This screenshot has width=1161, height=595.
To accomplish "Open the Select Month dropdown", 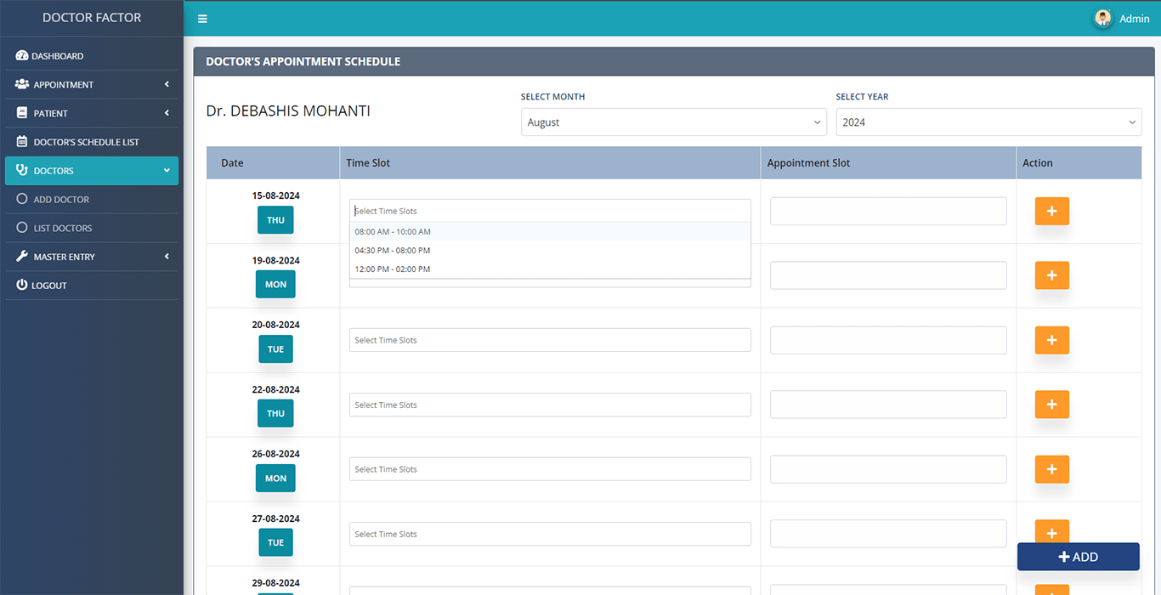I will 673,122.
